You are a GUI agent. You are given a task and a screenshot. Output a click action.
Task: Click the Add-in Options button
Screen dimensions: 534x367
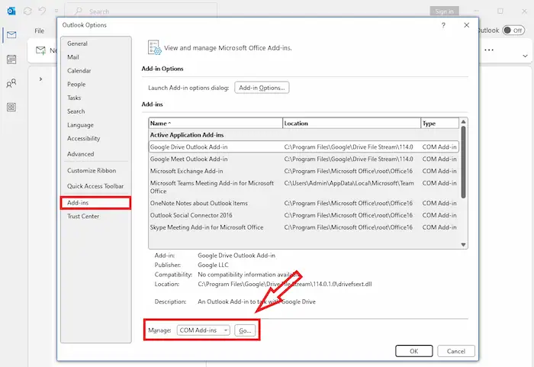click(x=262, y=88)
